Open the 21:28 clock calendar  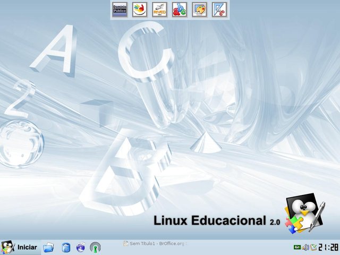point(328,247)
